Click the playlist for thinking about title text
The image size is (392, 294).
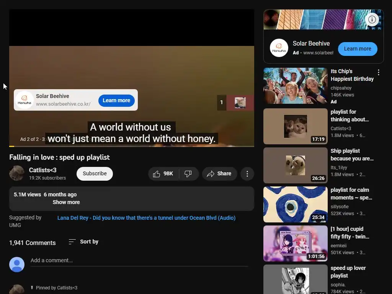click(350, 116)
